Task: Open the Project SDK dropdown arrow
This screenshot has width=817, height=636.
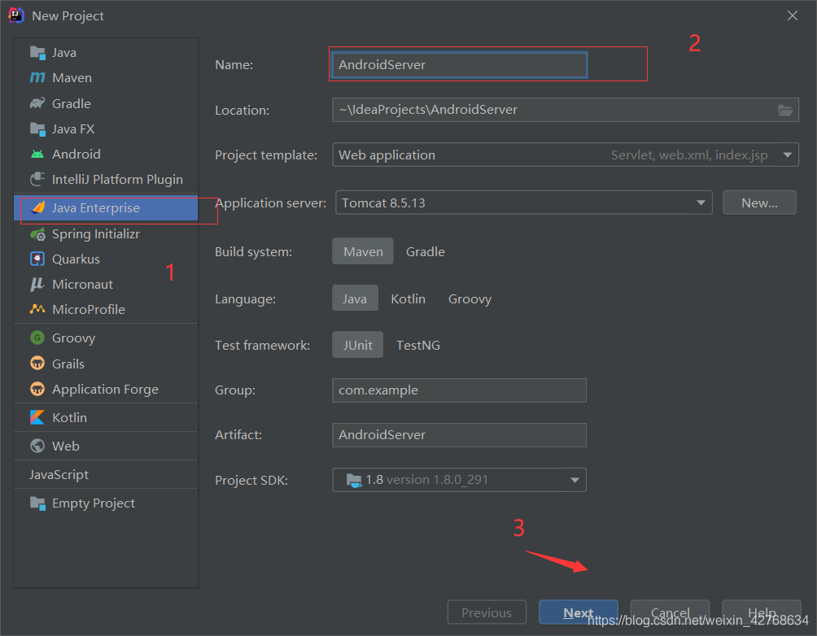Action: coord(575,480)
